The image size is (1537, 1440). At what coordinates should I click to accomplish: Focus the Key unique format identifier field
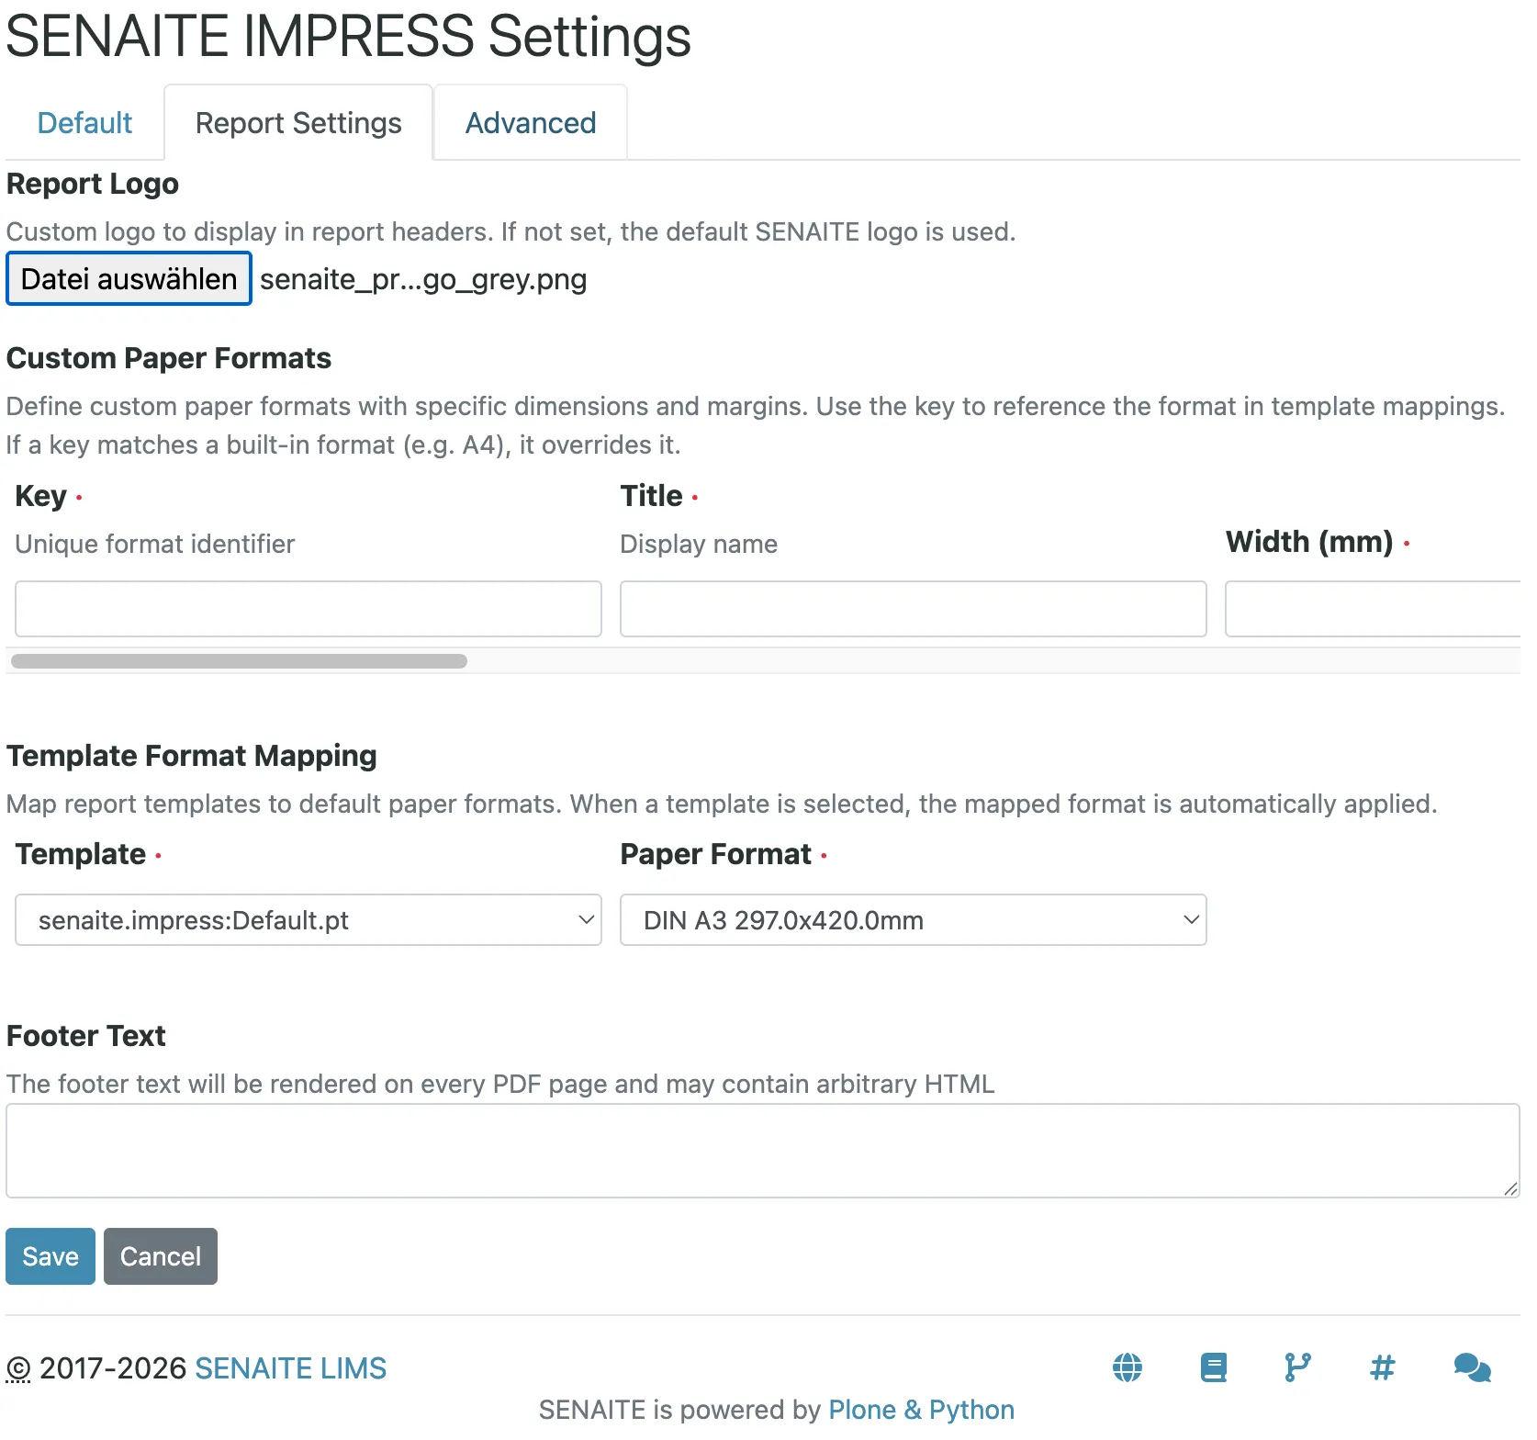pyautogui.click(x=309, y=609)
